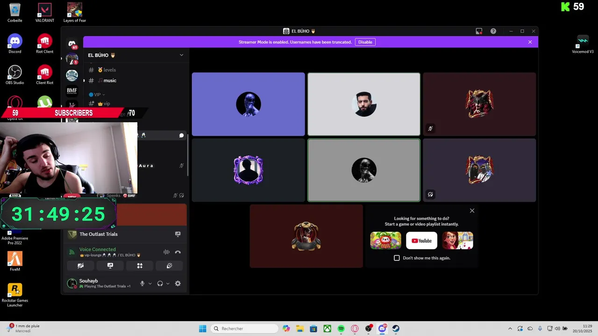The image size is (598, 336).
Task: Disable Streamer Mode from banner
Action: tap(365, 42)
